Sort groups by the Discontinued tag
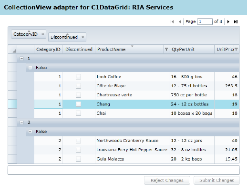The image size is (247, 185). click(64, 37)
